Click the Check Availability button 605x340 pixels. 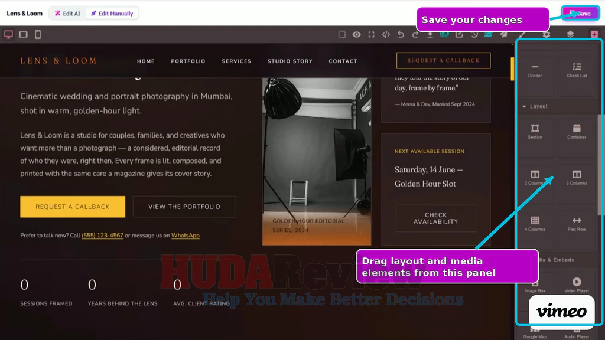[x=436, y=218]
